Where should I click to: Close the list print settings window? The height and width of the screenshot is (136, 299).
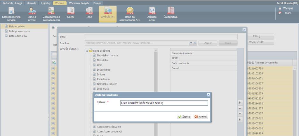244,30
